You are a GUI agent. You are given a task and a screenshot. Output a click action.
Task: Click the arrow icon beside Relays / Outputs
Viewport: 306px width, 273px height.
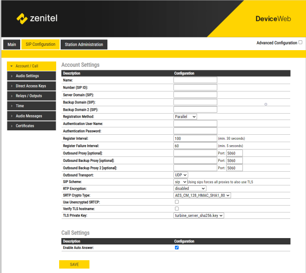tap(11, 96)
